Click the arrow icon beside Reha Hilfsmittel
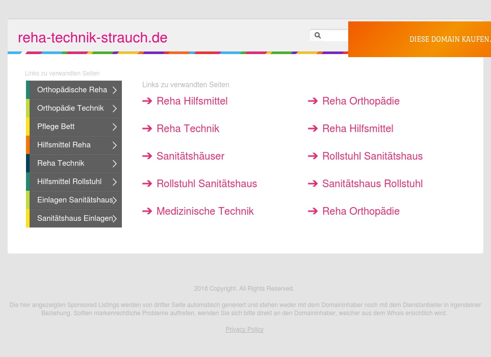The height and width of the screenshot is (357, 491). 147,101
